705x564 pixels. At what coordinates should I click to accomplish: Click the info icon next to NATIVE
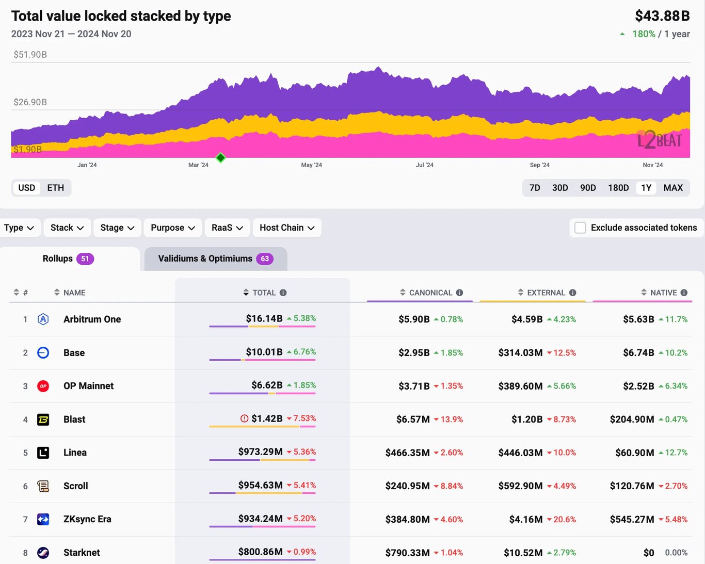point(684,293)
